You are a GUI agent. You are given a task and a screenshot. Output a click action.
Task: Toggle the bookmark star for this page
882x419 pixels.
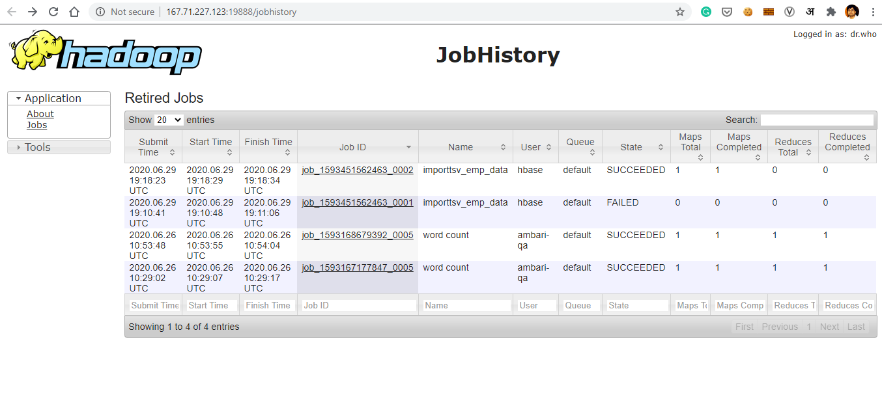680,11
